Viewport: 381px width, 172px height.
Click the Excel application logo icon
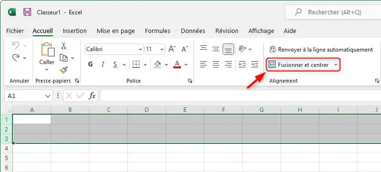[12, 12]
